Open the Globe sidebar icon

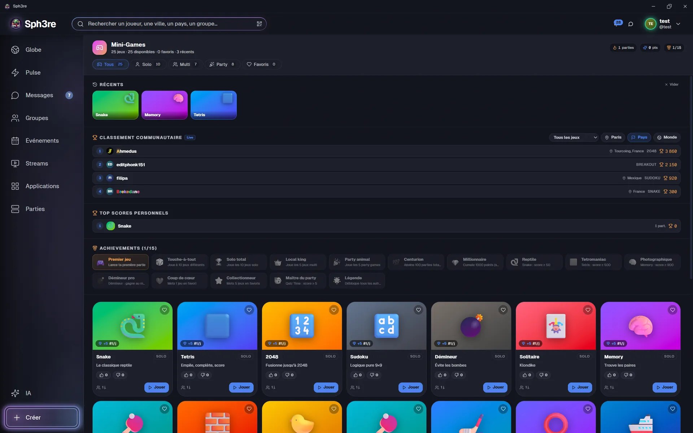(15, 50)
